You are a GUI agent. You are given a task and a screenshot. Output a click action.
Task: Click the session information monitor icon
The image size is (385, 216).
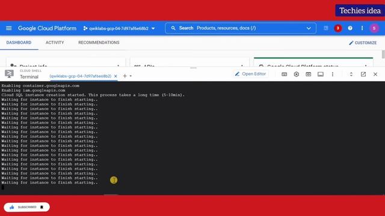tap(321, 74)
